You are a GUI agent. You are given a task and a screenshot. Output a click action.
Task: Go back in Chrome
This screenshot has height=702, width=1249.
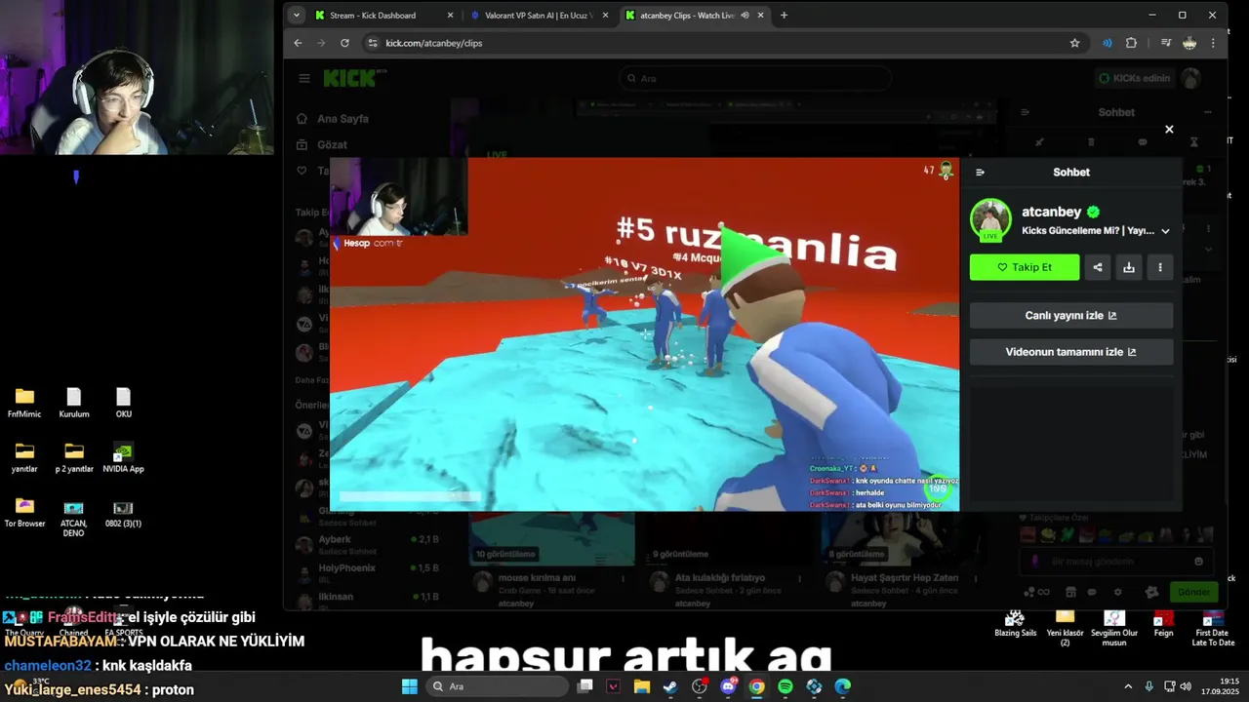point(298,43)
